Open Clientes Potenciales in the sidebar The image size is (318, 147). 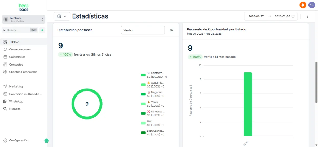pyautogui.click(x=24, y=72)
